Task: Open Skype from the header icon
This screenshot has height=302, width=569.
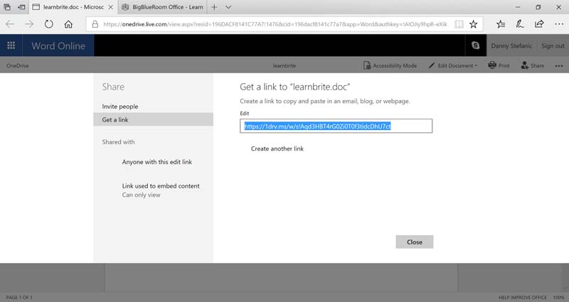Action: (475, 45)
